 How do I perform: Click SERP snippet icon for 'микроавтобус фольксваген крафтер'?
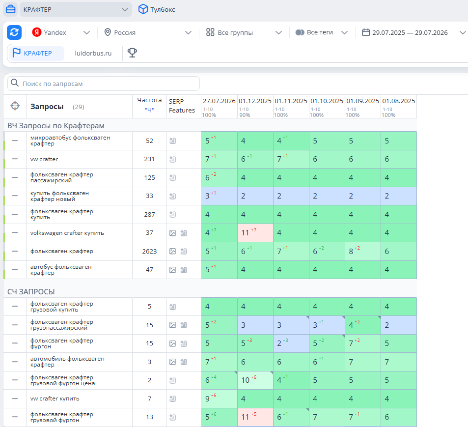pyautogui.click(x=172, y=141)
